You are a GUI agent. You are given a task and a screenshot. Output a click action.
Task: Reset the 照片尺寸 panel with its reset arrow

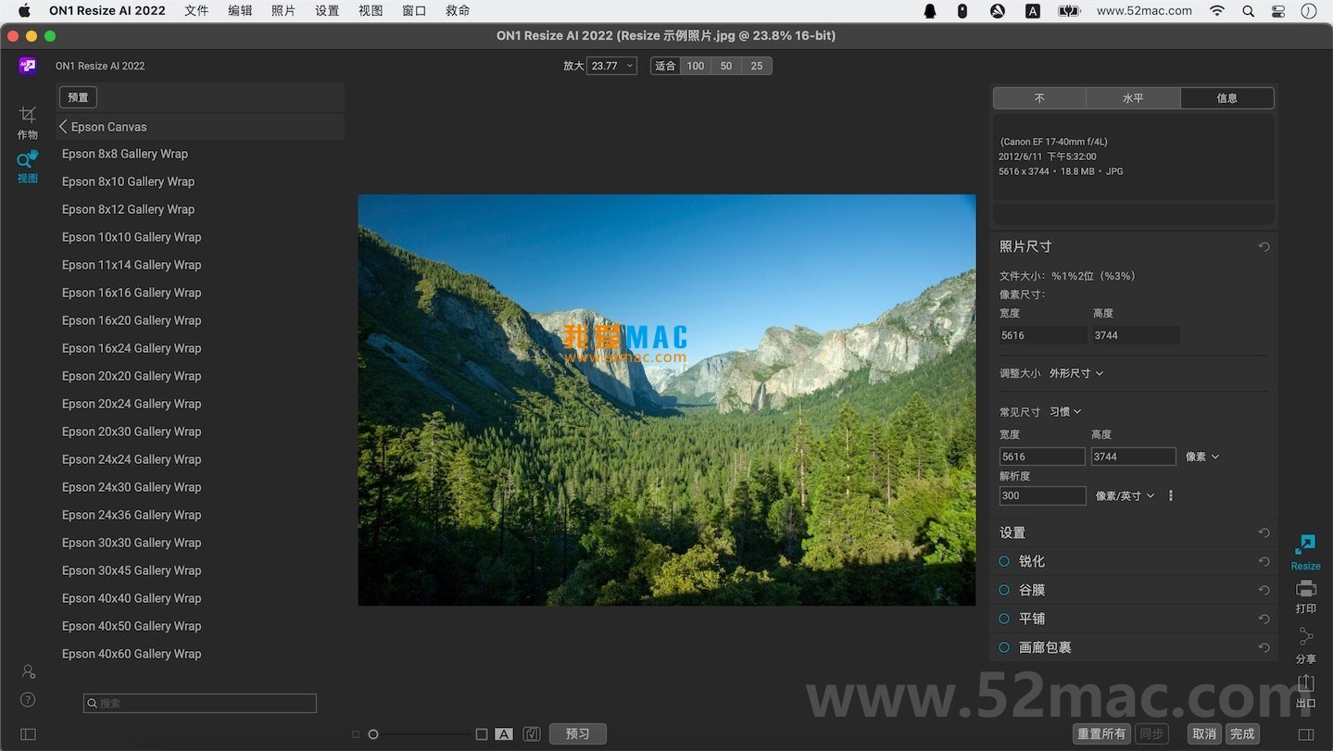click(x=1264, y=246)
